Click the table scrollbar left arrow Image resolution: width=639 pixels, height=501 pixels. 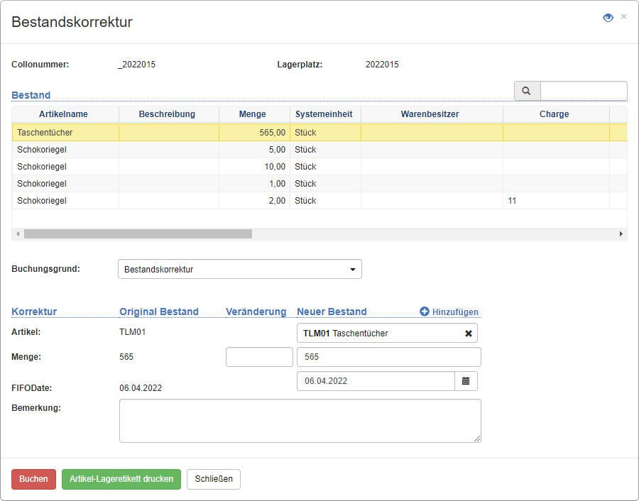pyautogui.click(x=17, y=233)
